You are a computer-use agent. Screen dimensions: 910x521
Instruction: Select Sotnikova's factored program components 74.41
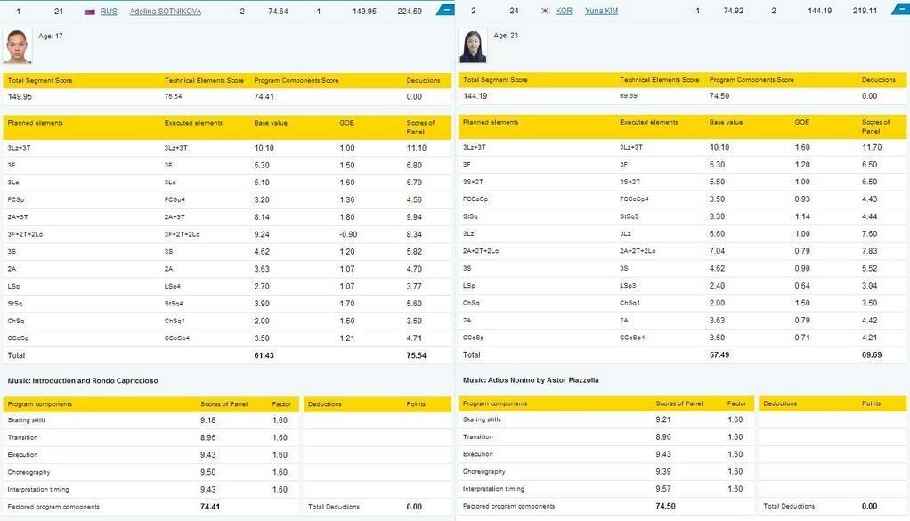click(x=210, y=507)
